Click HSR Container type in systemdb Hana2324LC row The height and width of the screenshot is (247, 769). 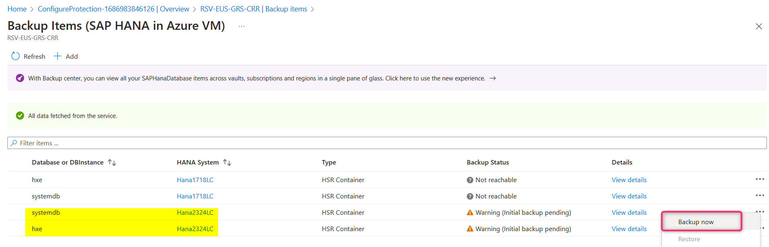point(343,213)
